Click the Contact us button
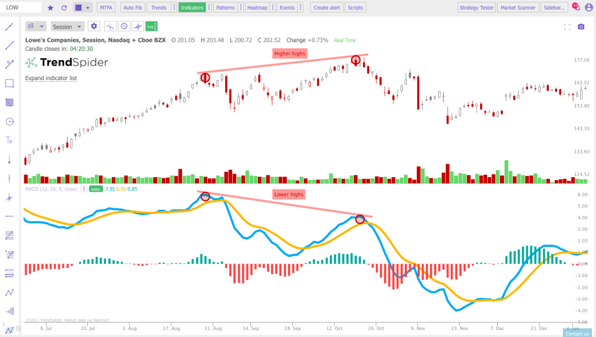Screen dimensions: 596x337 click(577, 333)
